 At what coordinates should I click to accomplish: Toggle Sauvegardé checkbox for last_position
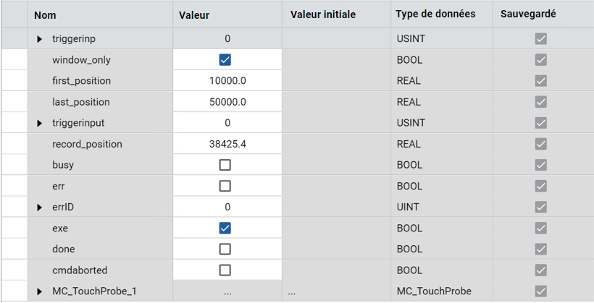coord(541,102)
